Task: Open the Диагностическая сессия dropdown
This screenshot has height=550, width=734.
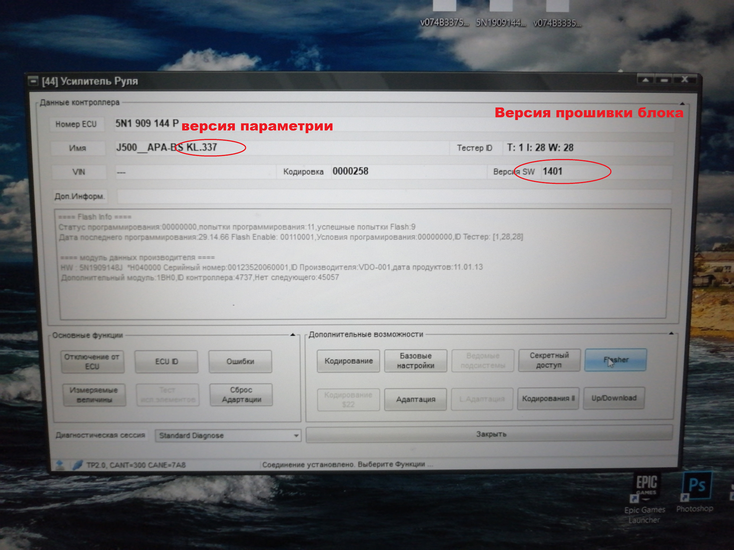Action: [x=296, y=435]
